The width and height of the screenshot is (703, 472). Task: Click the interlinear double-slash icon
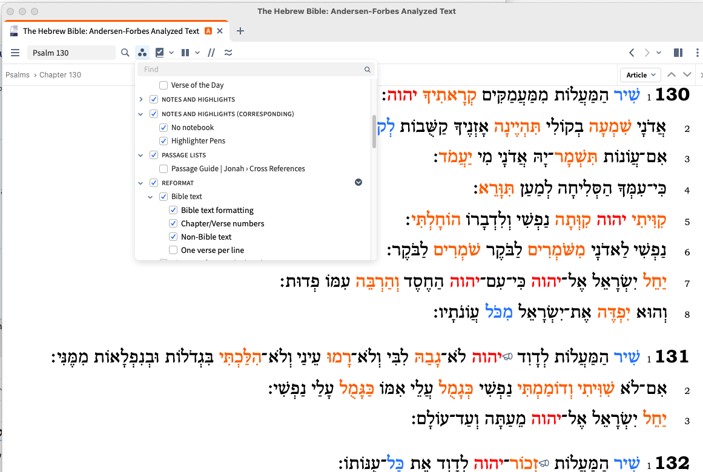(x=211, y=53)
